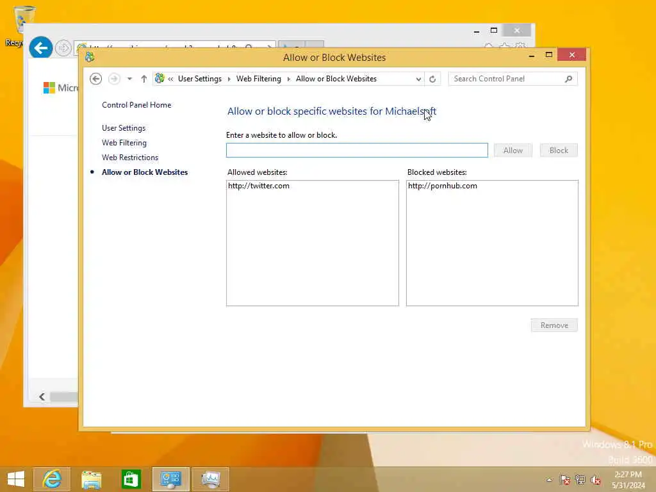Click the Remove button
Image resolution: width=656 pixels, height=492 pixels.
tap(554, 325)
